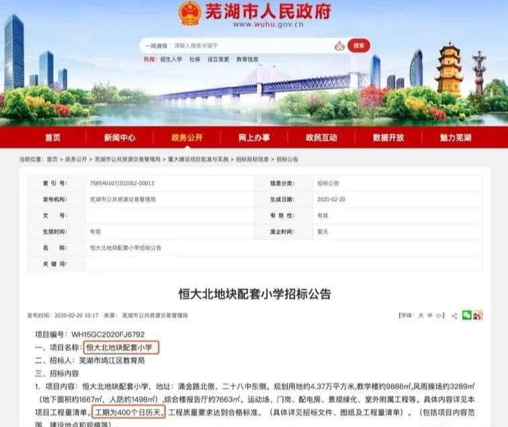Open the 网上办事 navigation tab
The image size is (508, 427).
point(254,137)
